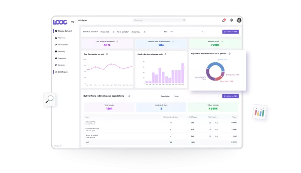Screen dimensions: 301x173
Task: Click the 7200€ revenue value
Action: coord(215,45)
